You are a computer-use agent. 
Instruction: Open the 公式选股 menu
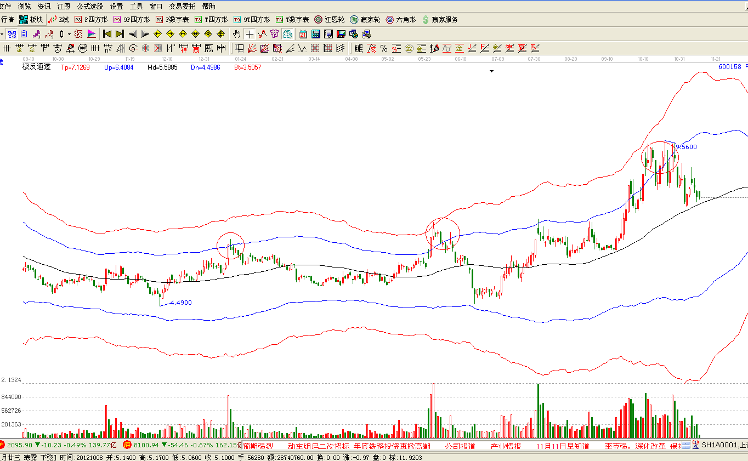90,7
